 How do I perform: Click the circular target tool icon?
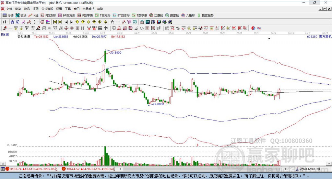pyautogui.click(x=66, y=28)
